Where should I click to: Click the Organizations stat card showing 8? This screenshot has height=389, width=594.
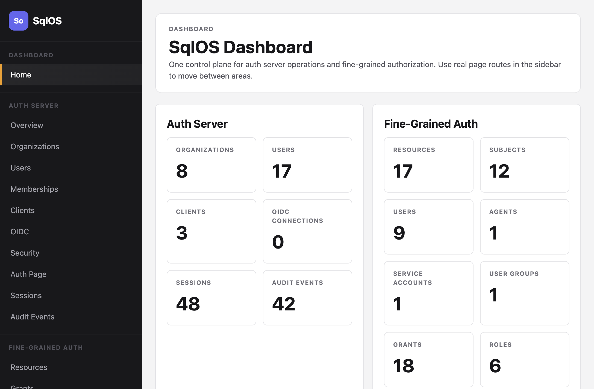211,165
